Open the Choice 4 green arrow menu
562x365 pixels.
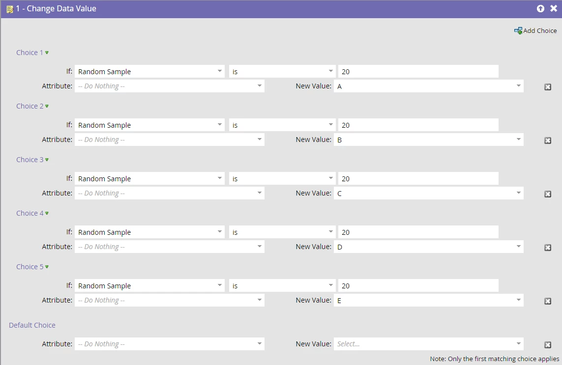pos(47,213)
